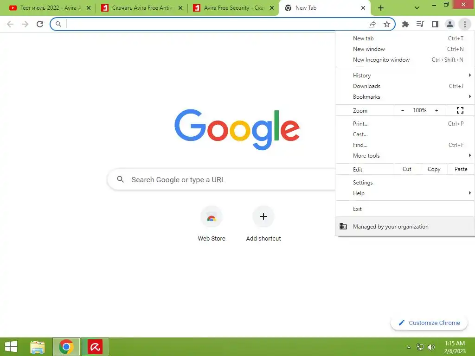Choose New window from the menu
This screenshot has width=475, height=356.
click(405, 49)
